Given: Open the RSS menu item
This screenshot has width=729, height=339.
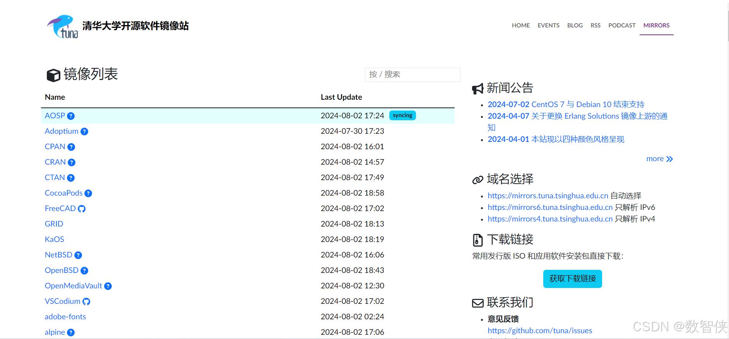Looking at the screenshot, I should coord(596,26).
